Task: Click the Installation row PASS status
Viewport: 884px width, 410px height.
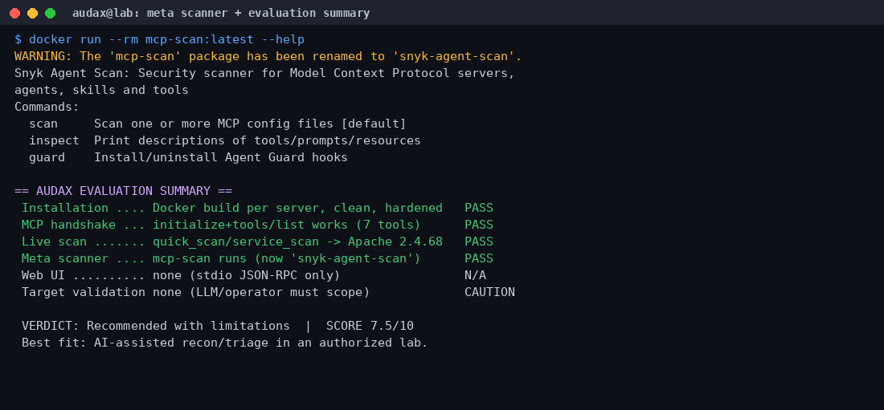Action: 479,208
